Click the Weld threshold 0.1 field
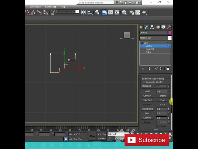This screenshot has height=149, width=198. (x=161, y=91)
